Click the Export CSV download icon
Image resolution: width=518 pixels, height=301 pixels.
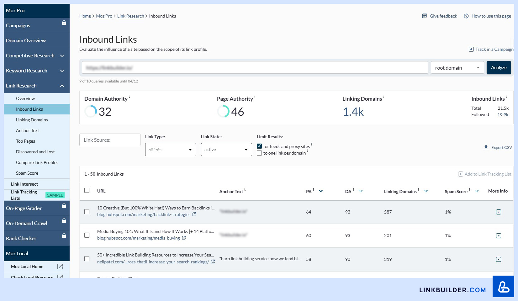coord(486,147)
